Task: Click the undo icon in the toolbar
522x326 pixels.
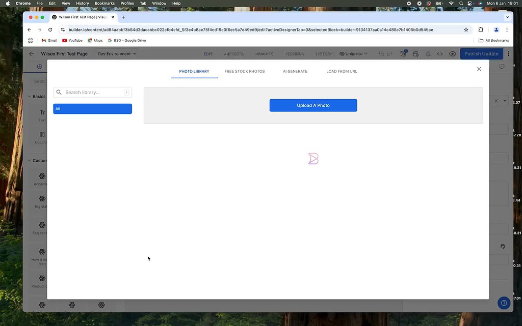Action: coord(381,53)
